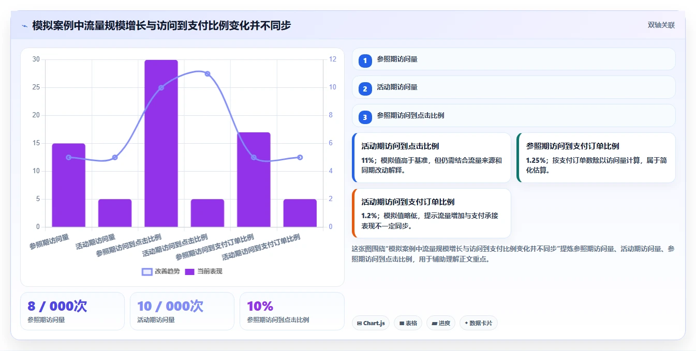Image resolution: width=696 pixels, height=351 pixels.
Task: Click the icon inside the 表格 chip
Action: click(x=402, y=323)
